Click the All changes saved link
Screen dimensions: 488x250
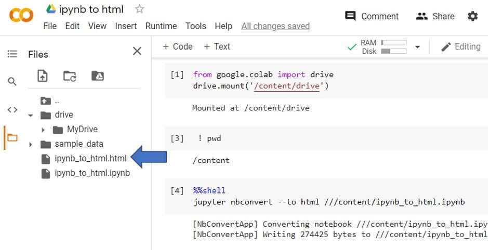click(275, 26)
